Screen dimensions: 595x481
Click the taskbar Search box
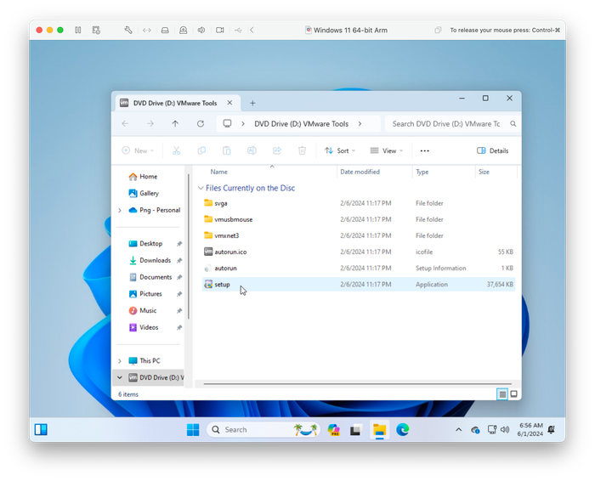(263, 430)
